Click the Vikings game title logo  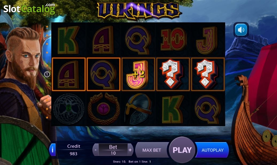point(139,11)
